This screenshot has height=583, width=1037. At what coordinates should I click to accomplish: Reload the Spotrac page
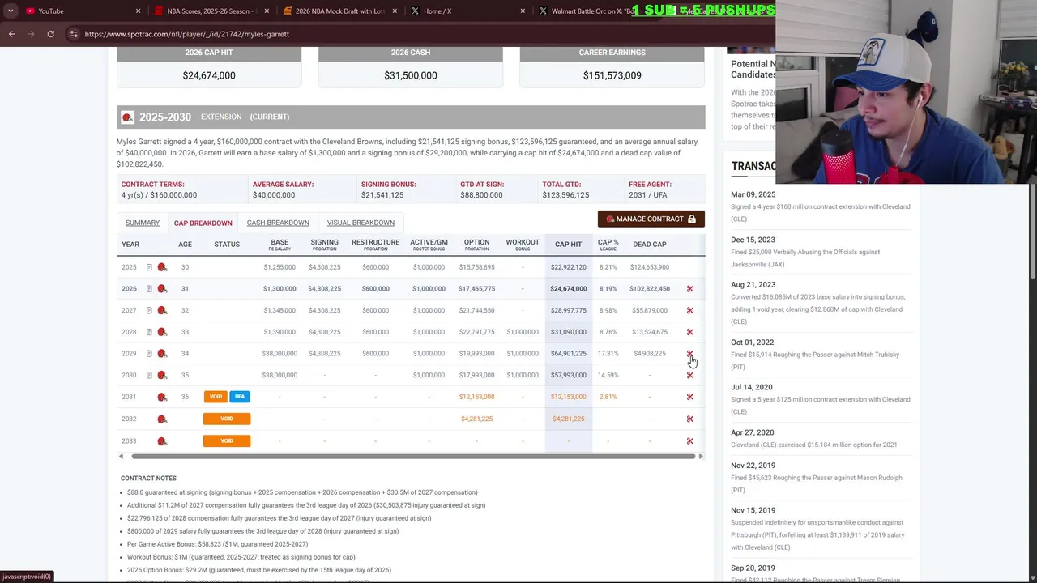click(50, 34)
